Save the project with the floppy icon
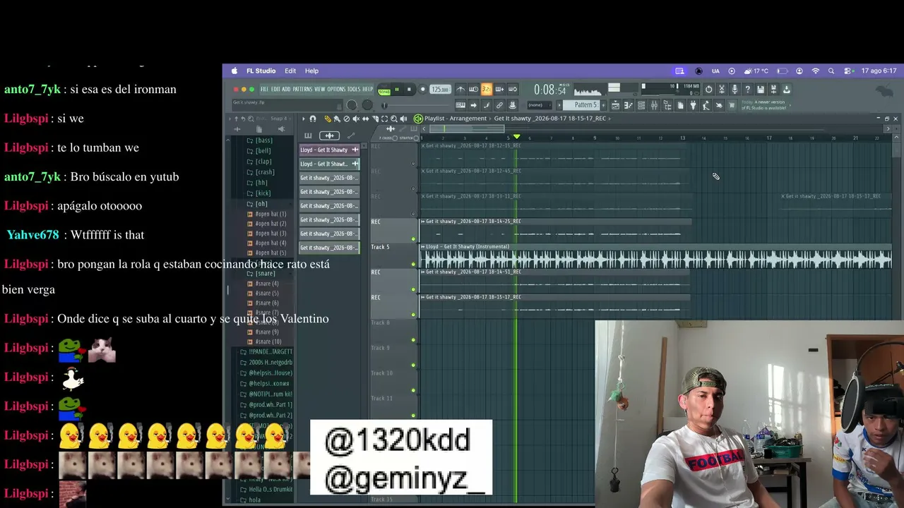904x508 pixels. point(760,90)
